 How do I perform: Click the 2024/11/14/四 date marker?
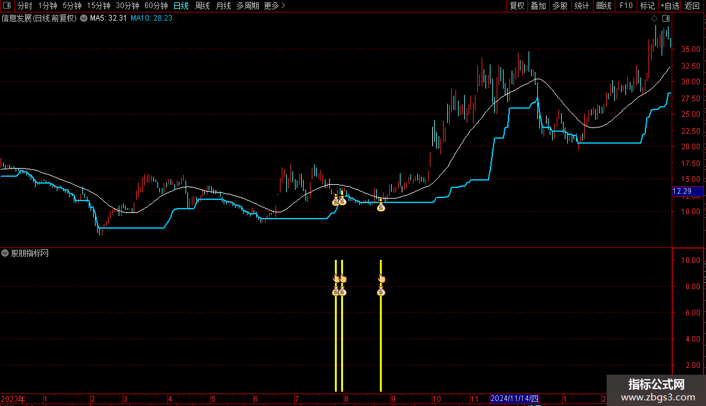point(514,399)
